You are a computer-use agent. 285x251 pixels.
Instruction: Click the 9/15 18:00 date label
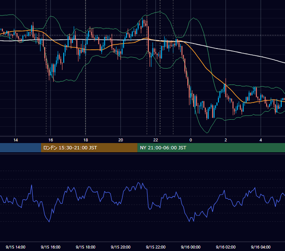85,247
